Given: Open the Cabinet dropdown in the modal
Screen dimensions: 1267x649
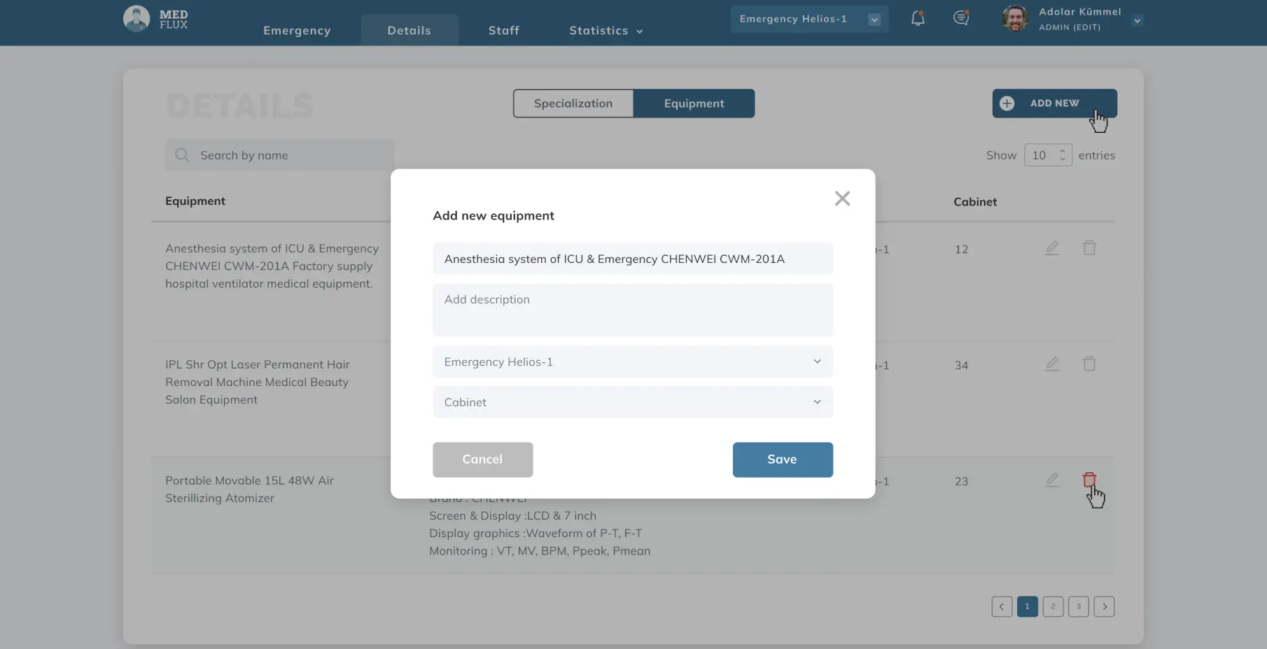Looking at the screenshot, I should click(x=631, y=402).
